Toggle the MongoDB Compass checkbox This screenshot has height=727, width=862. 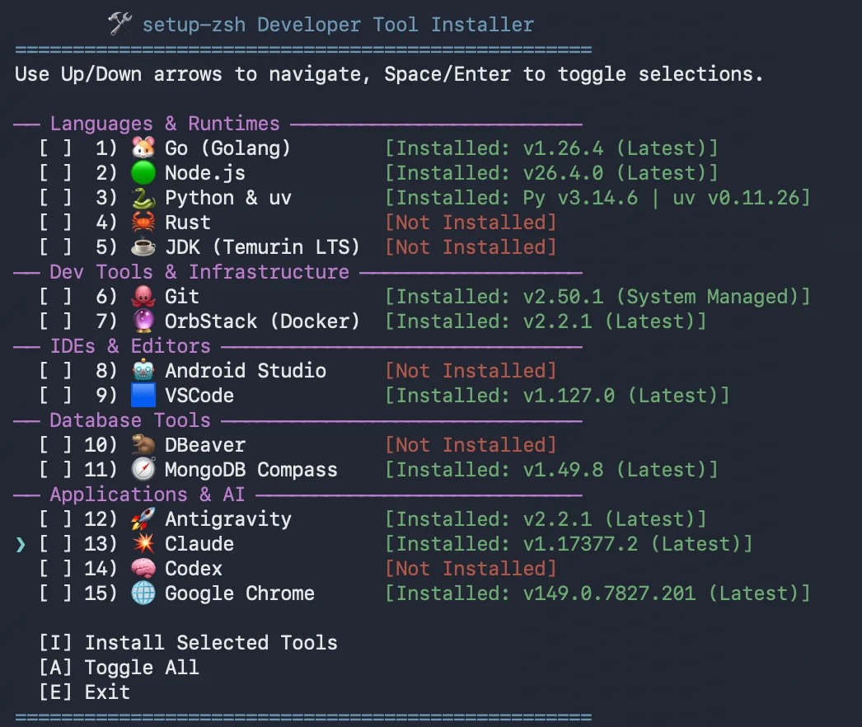55,470
